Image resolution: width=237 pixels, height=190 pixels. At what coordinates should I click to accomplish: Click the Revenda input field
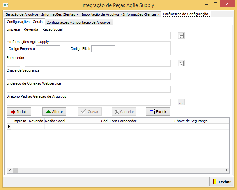click(32, 35)
